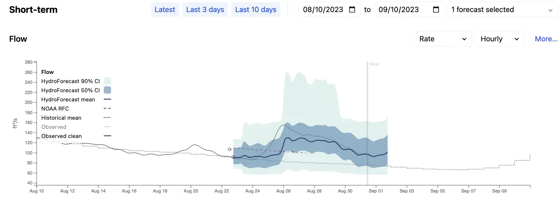The image size is (560, 202).
Task: Click the NOAA RFC forecast start circle marker
Action: [230, 149]
